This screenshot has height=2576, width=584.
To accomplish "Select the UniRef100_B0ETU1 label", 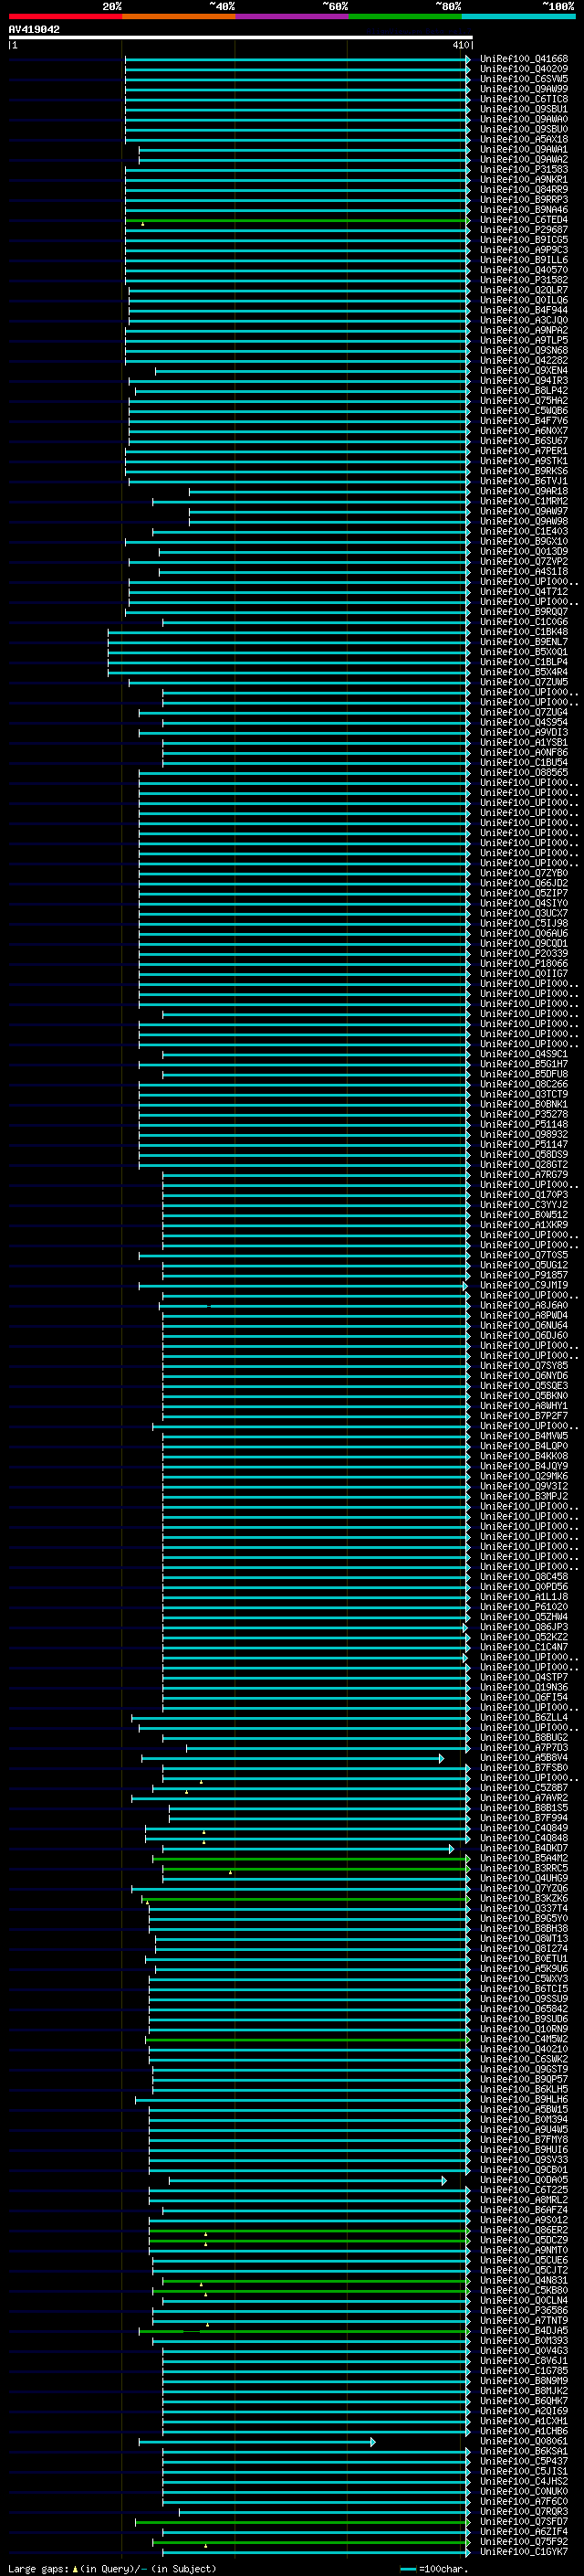I will coord(524,1959).
